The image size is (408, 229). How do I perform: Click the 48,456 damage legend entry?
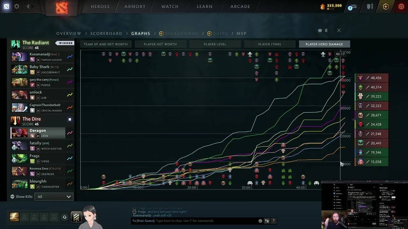[372, 78]
